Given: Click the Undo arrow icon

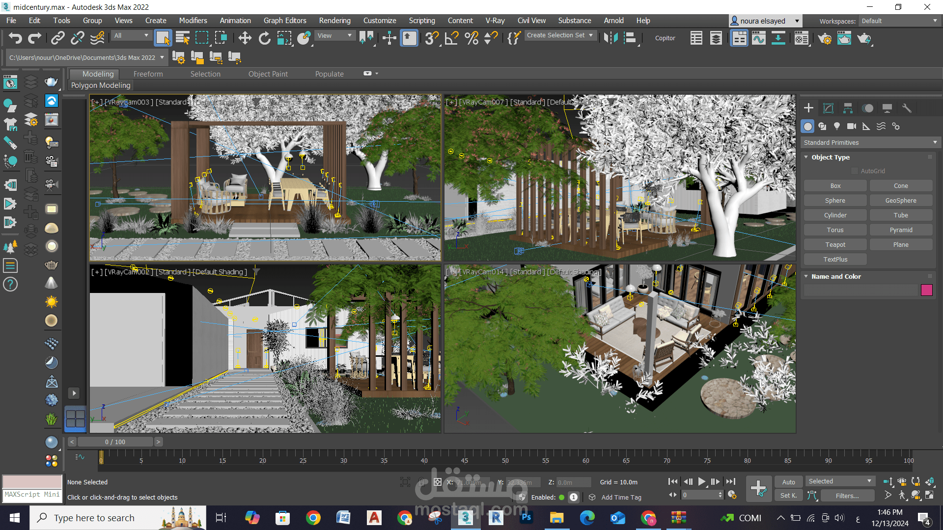Looking at the screenshot, I should (x=15, y=38).
